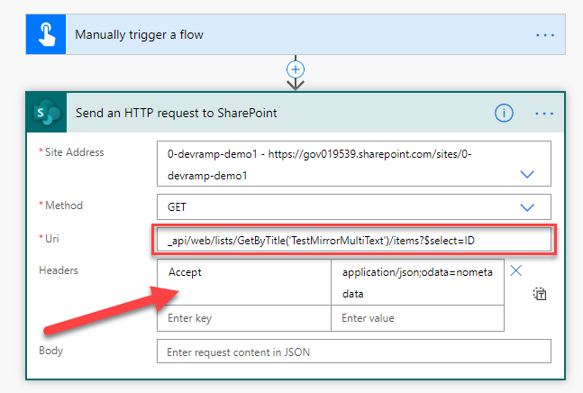Expand the Site Address dropdown chevron
Viewport: 583px width, 393px height.
coord(528,175)
